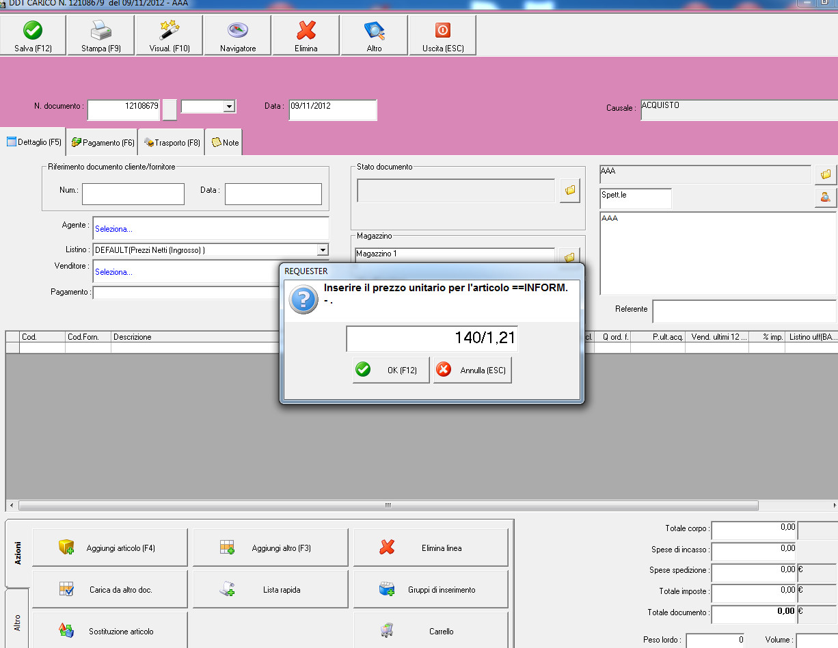The height and width of the screenshot is (648, 838).
Task: Click the Cod. column header
Action: [x=42, y=337]
